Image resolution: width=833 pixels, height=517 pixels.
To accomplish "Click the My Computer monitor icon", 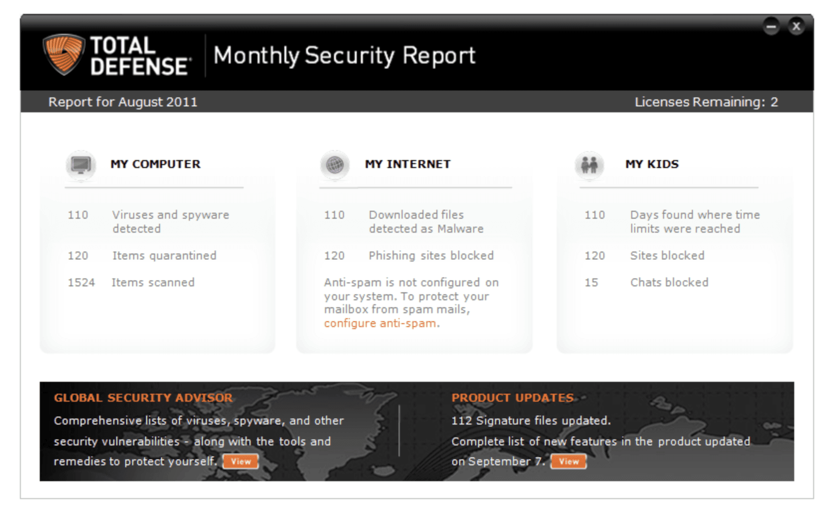I will 81,165.
